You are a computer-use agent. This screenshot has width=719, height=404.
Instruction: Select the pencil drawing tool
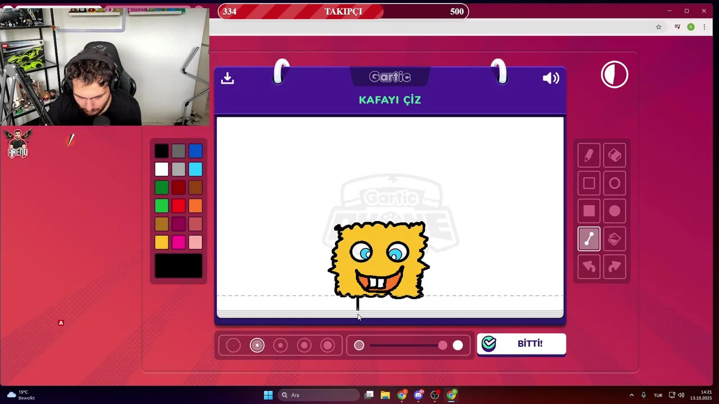pyautogui.click(x=589, y=155)
